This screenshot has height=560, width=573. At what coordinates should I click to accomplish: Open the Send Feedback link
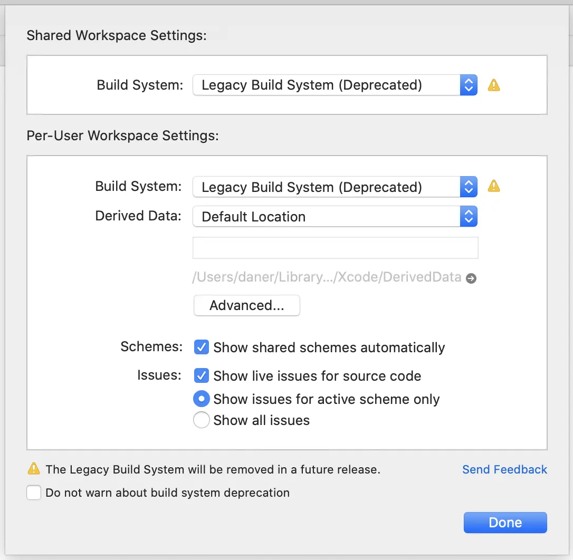[x=504, y=469]
